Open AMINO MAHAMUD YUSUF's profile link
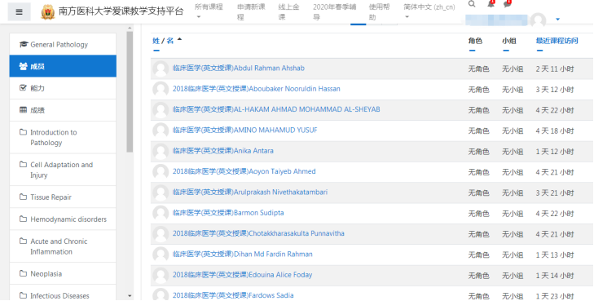 244,130
